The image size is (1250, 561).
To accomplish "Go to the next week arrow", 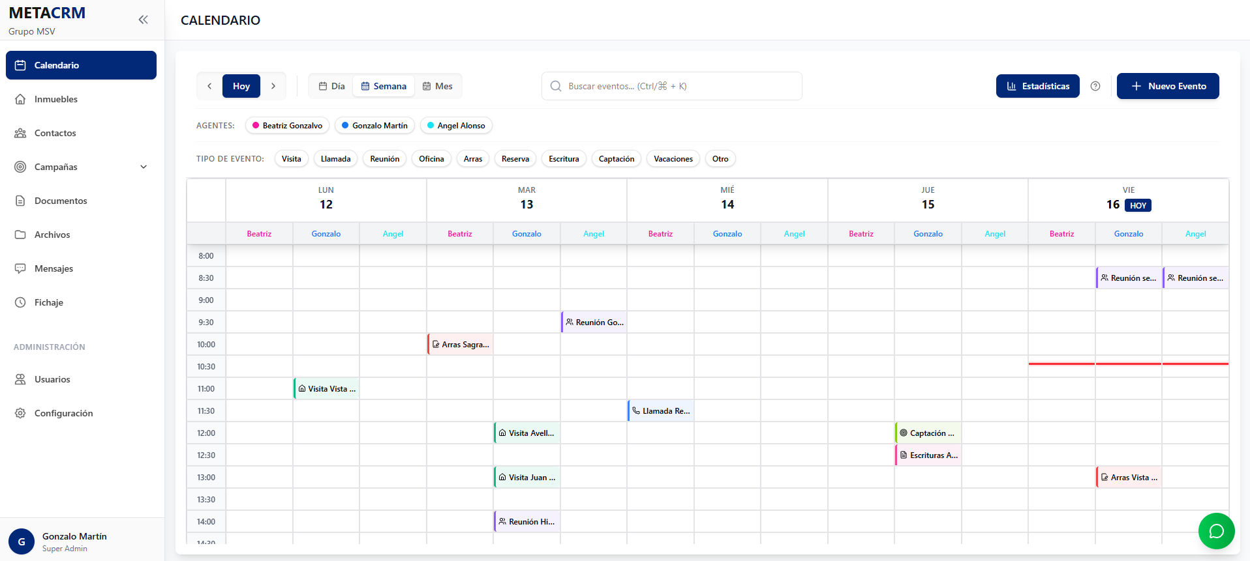I will pyautogui.click(x=273, y=86).
